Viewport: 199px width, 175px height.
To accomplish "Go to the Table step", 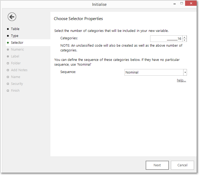I will point(15,29).
